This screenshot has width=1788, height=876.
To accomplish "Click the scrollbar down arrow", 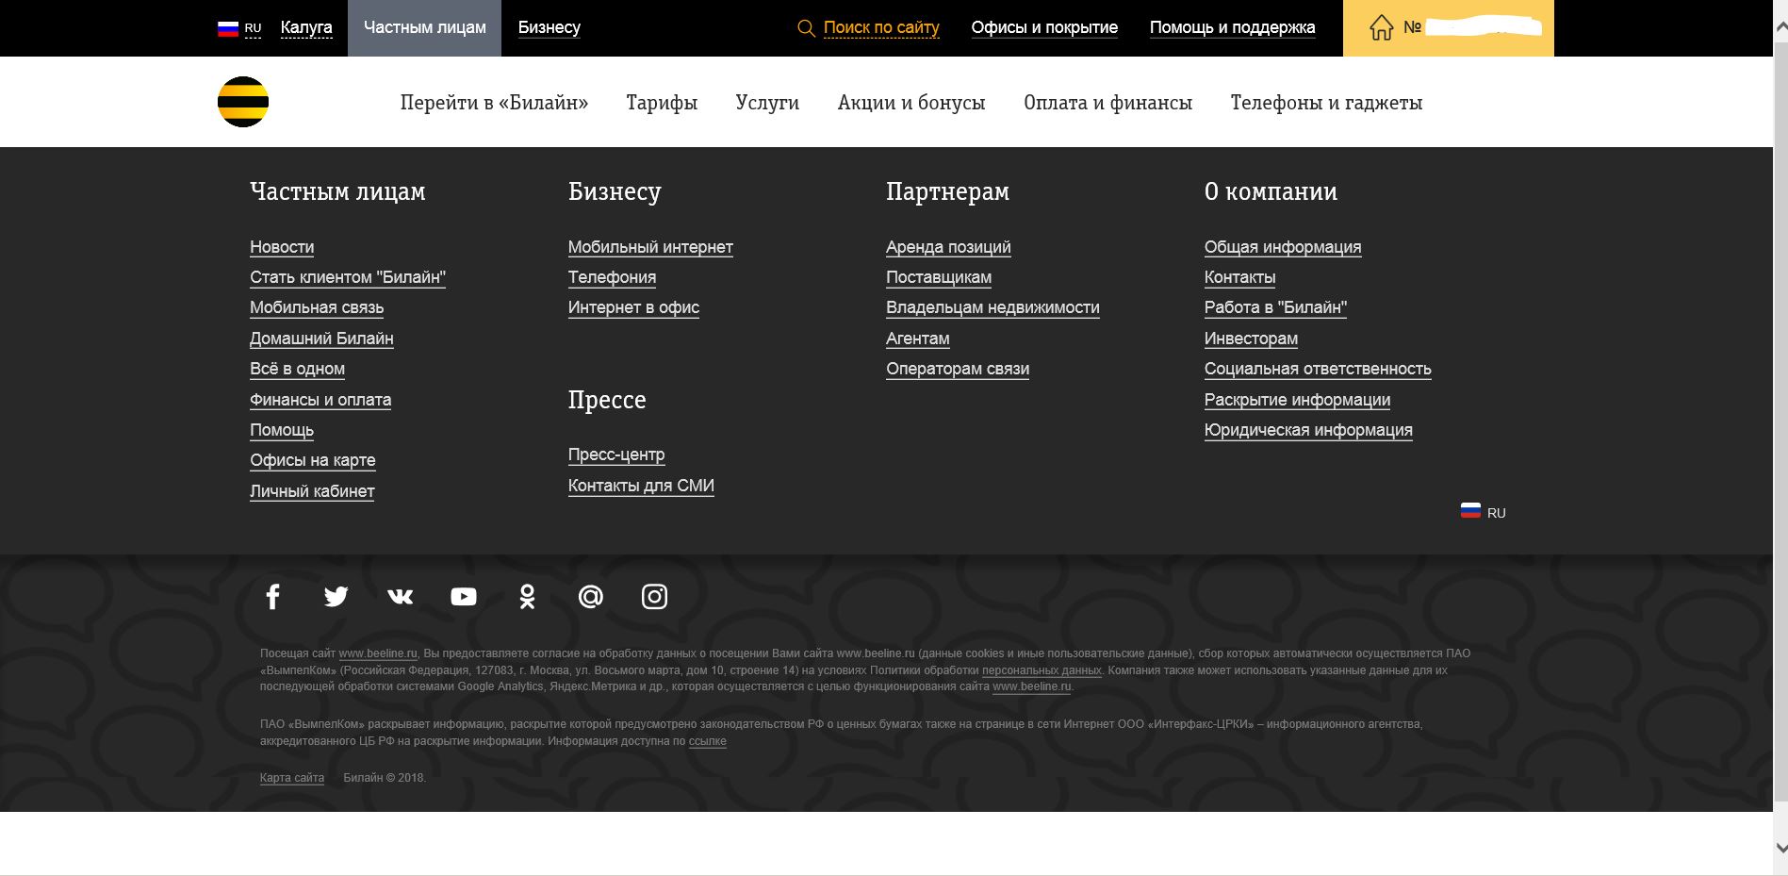I will [1780, 848].
